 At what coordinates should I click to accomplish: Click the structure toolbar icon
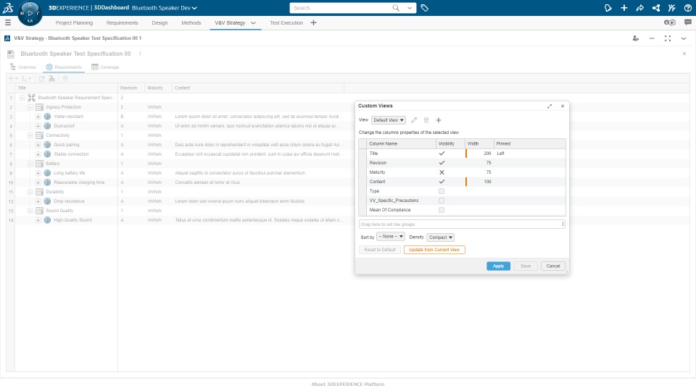[x=52, y=78]
